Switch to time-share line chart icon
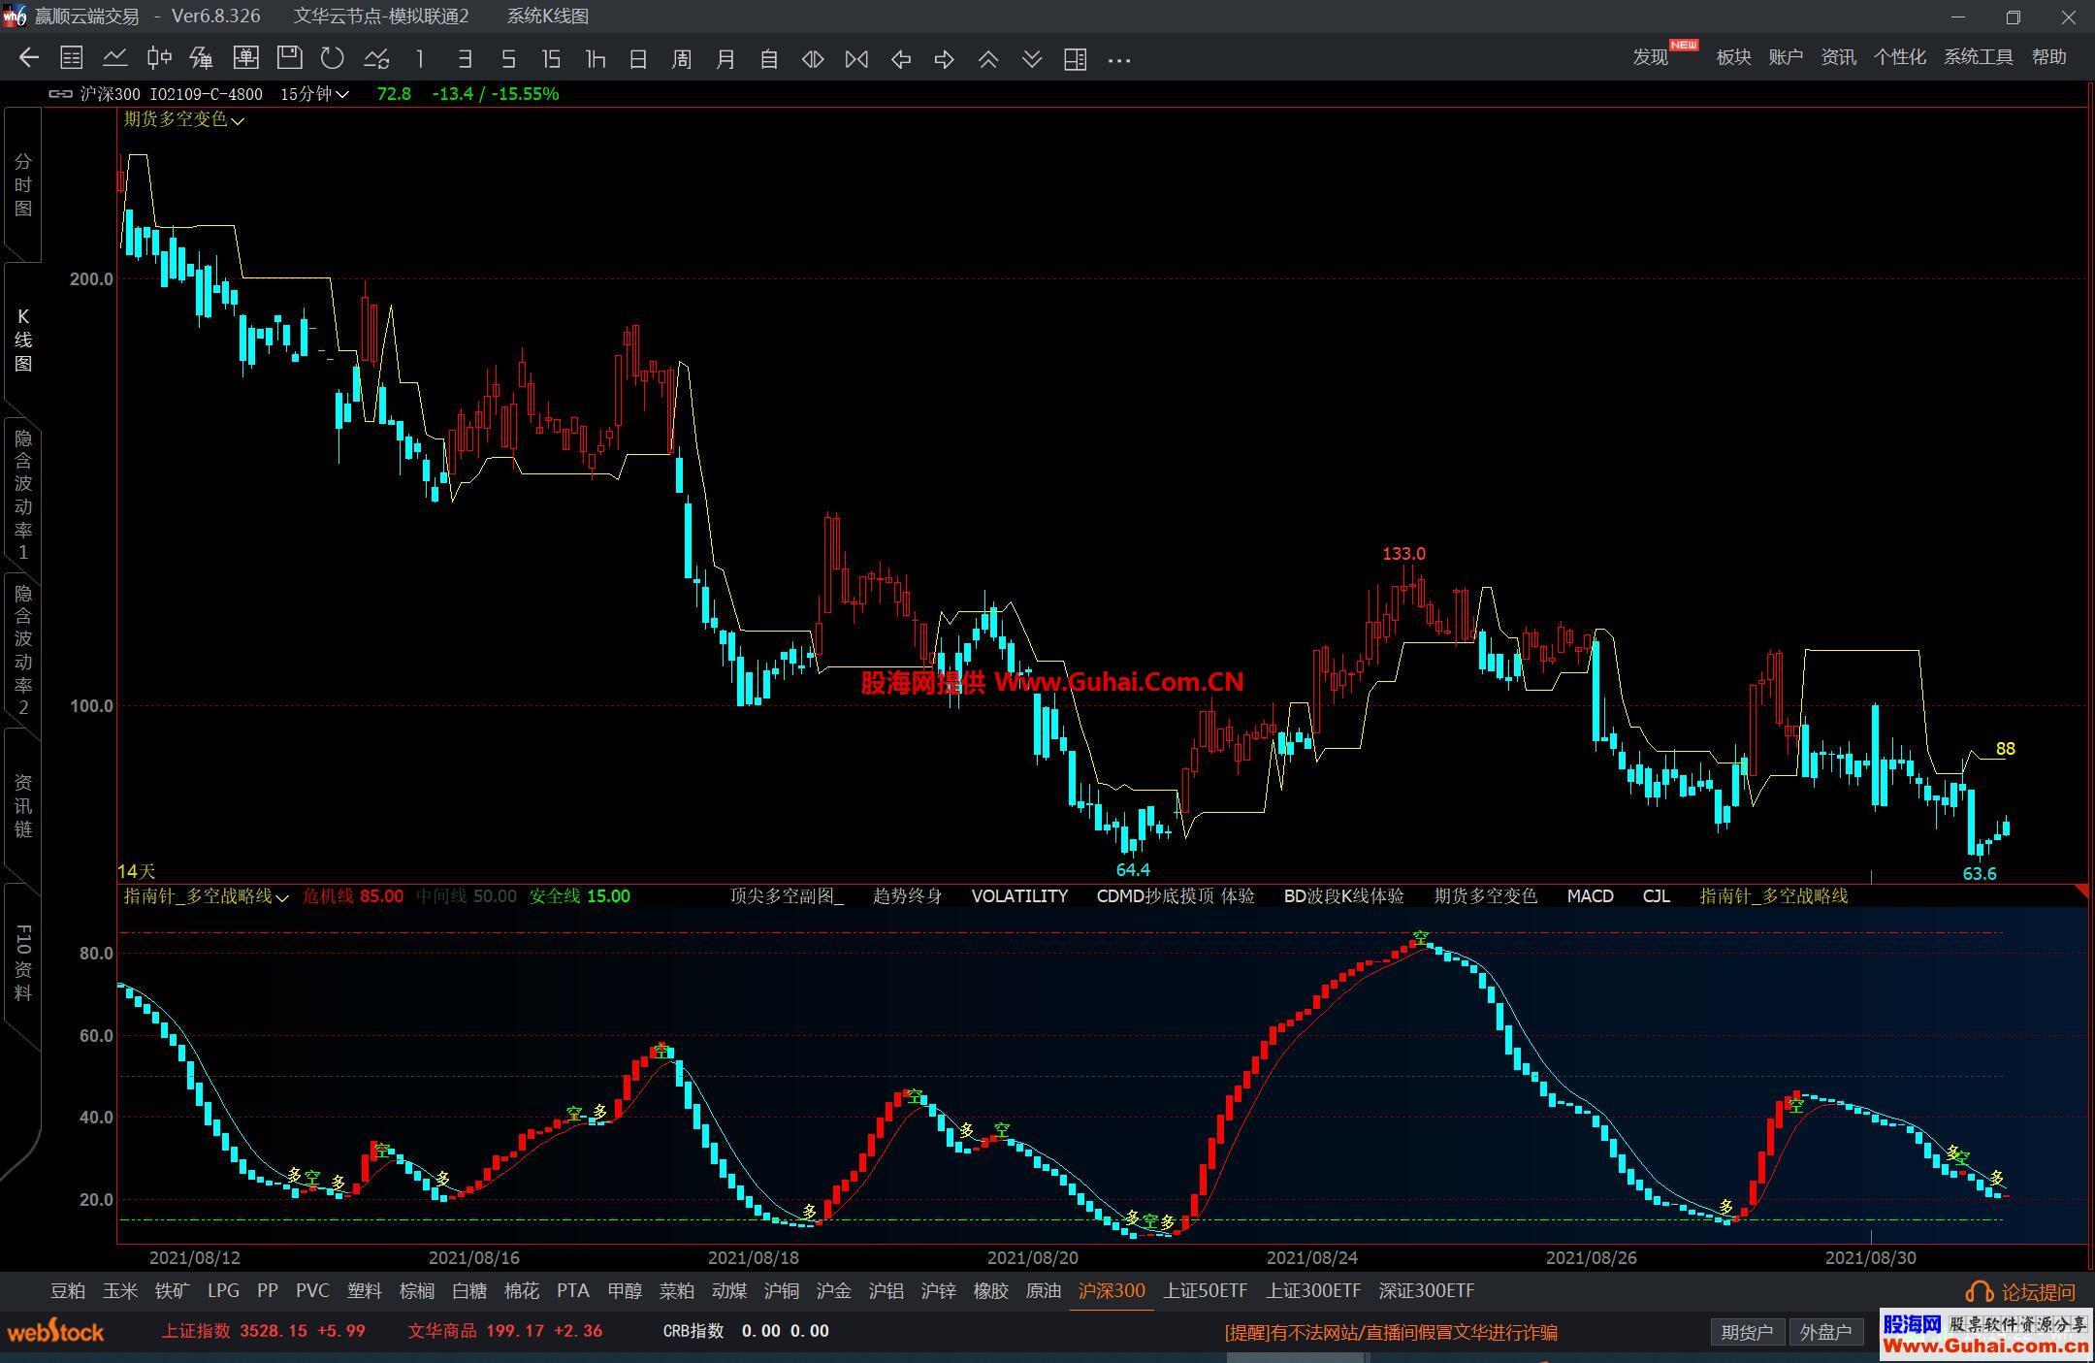Viewport: 2095px width, 1363px height. pos(115,58)
